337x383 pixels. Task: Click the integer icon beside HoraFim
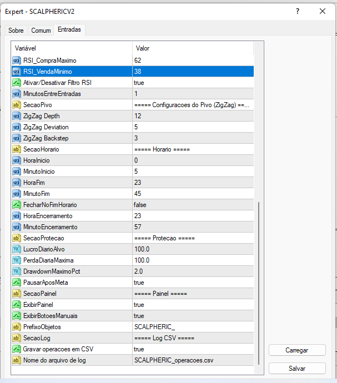pos(16,183)
